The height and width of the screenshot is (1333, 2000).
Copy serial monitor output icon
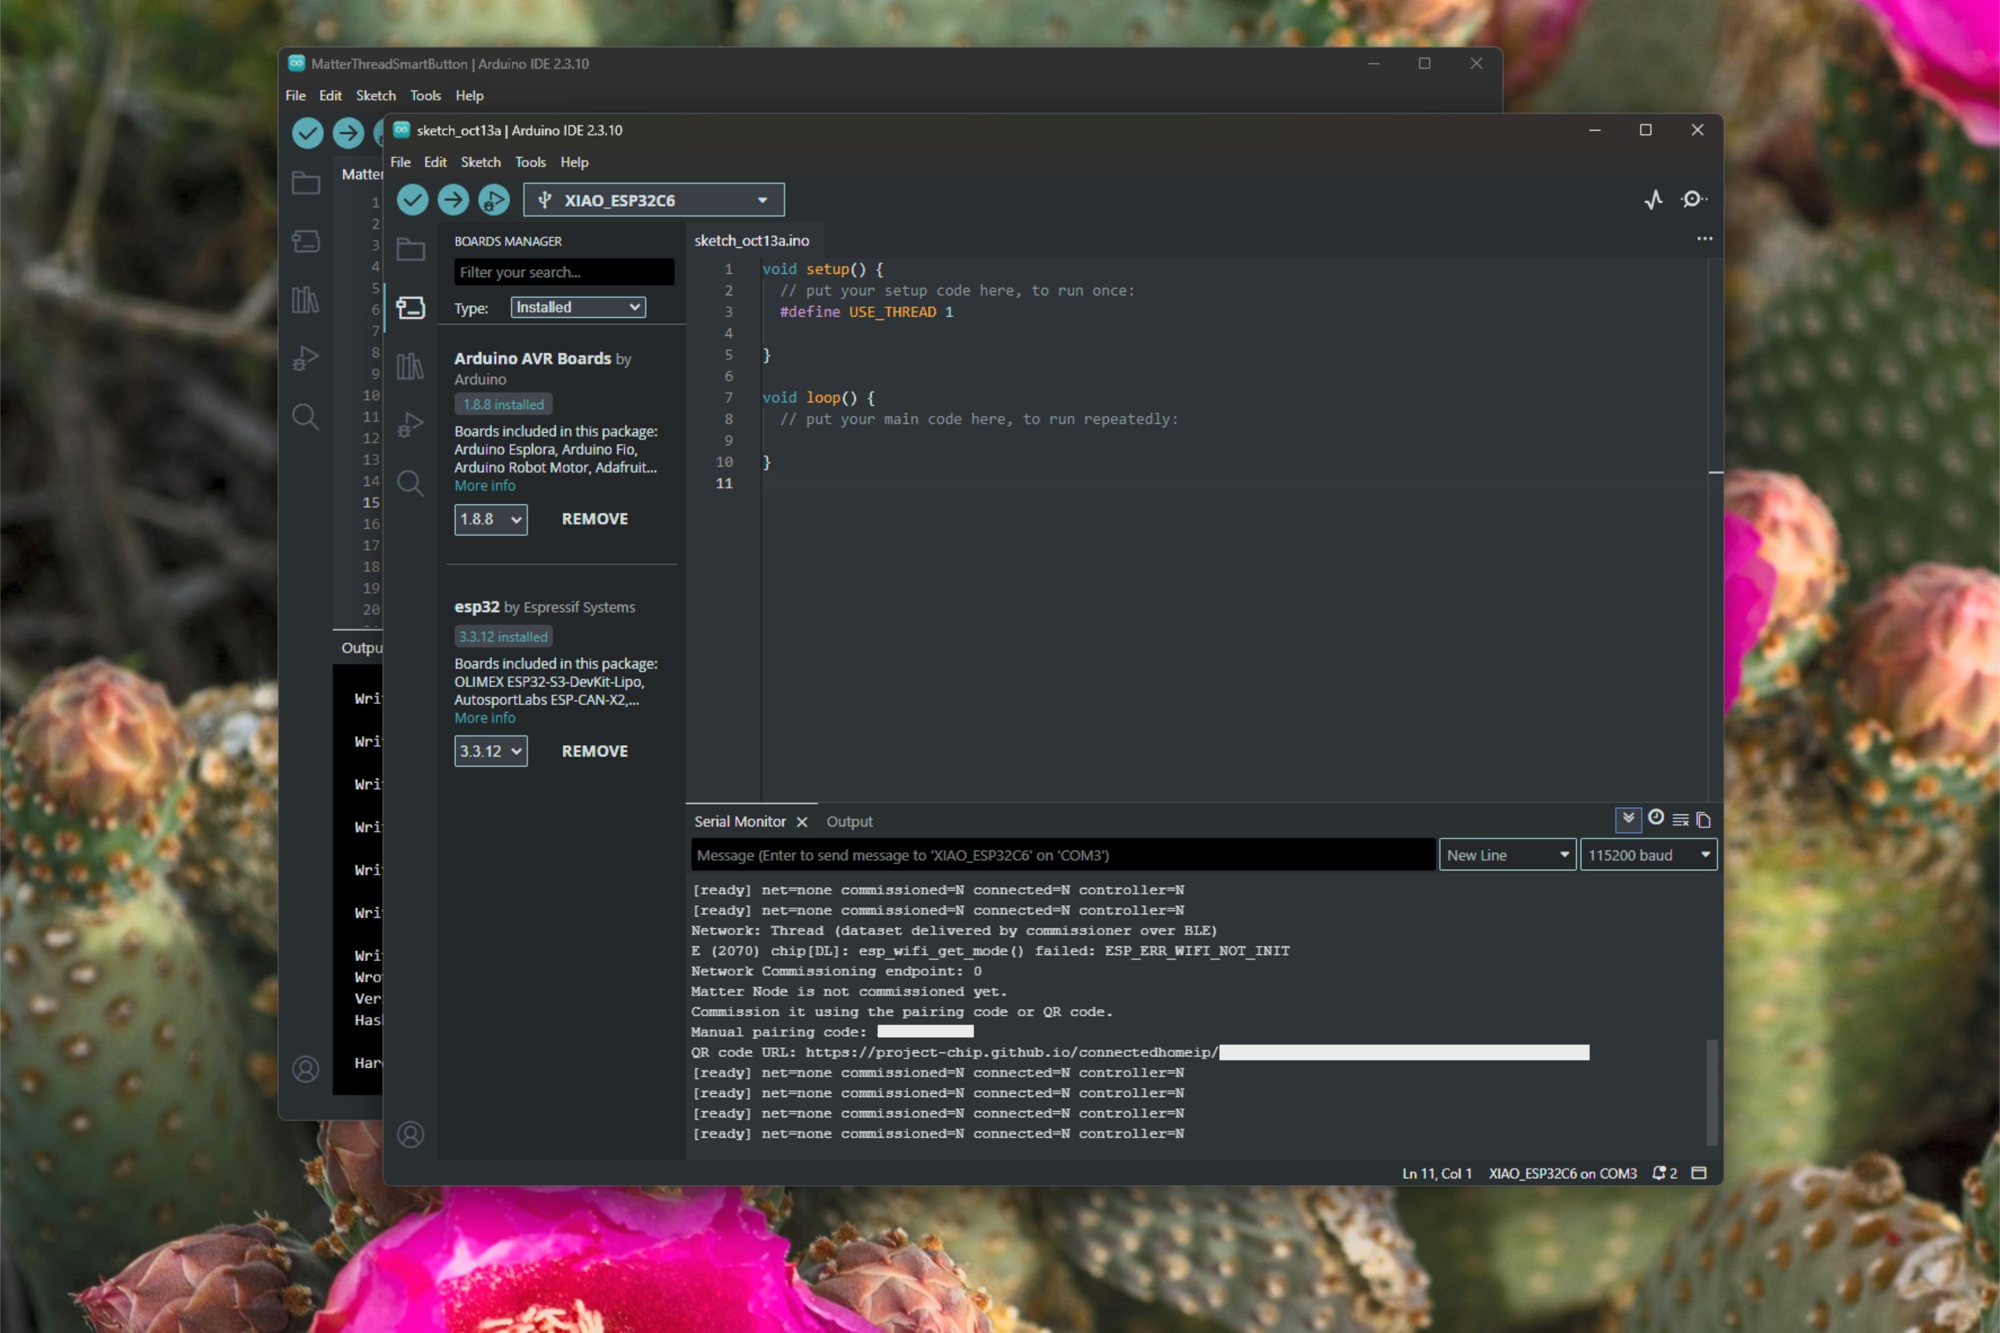[x=1703, y=820]
